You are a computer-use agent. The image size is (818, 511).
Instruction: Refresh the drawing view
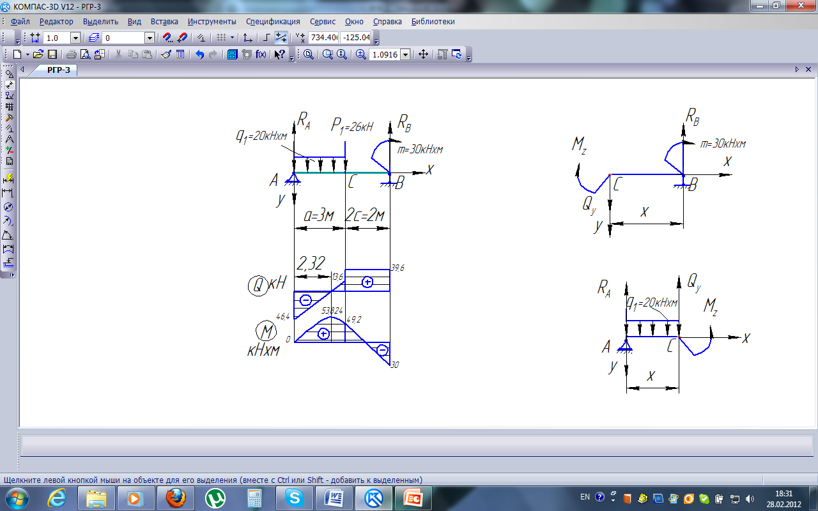(458, 55)
